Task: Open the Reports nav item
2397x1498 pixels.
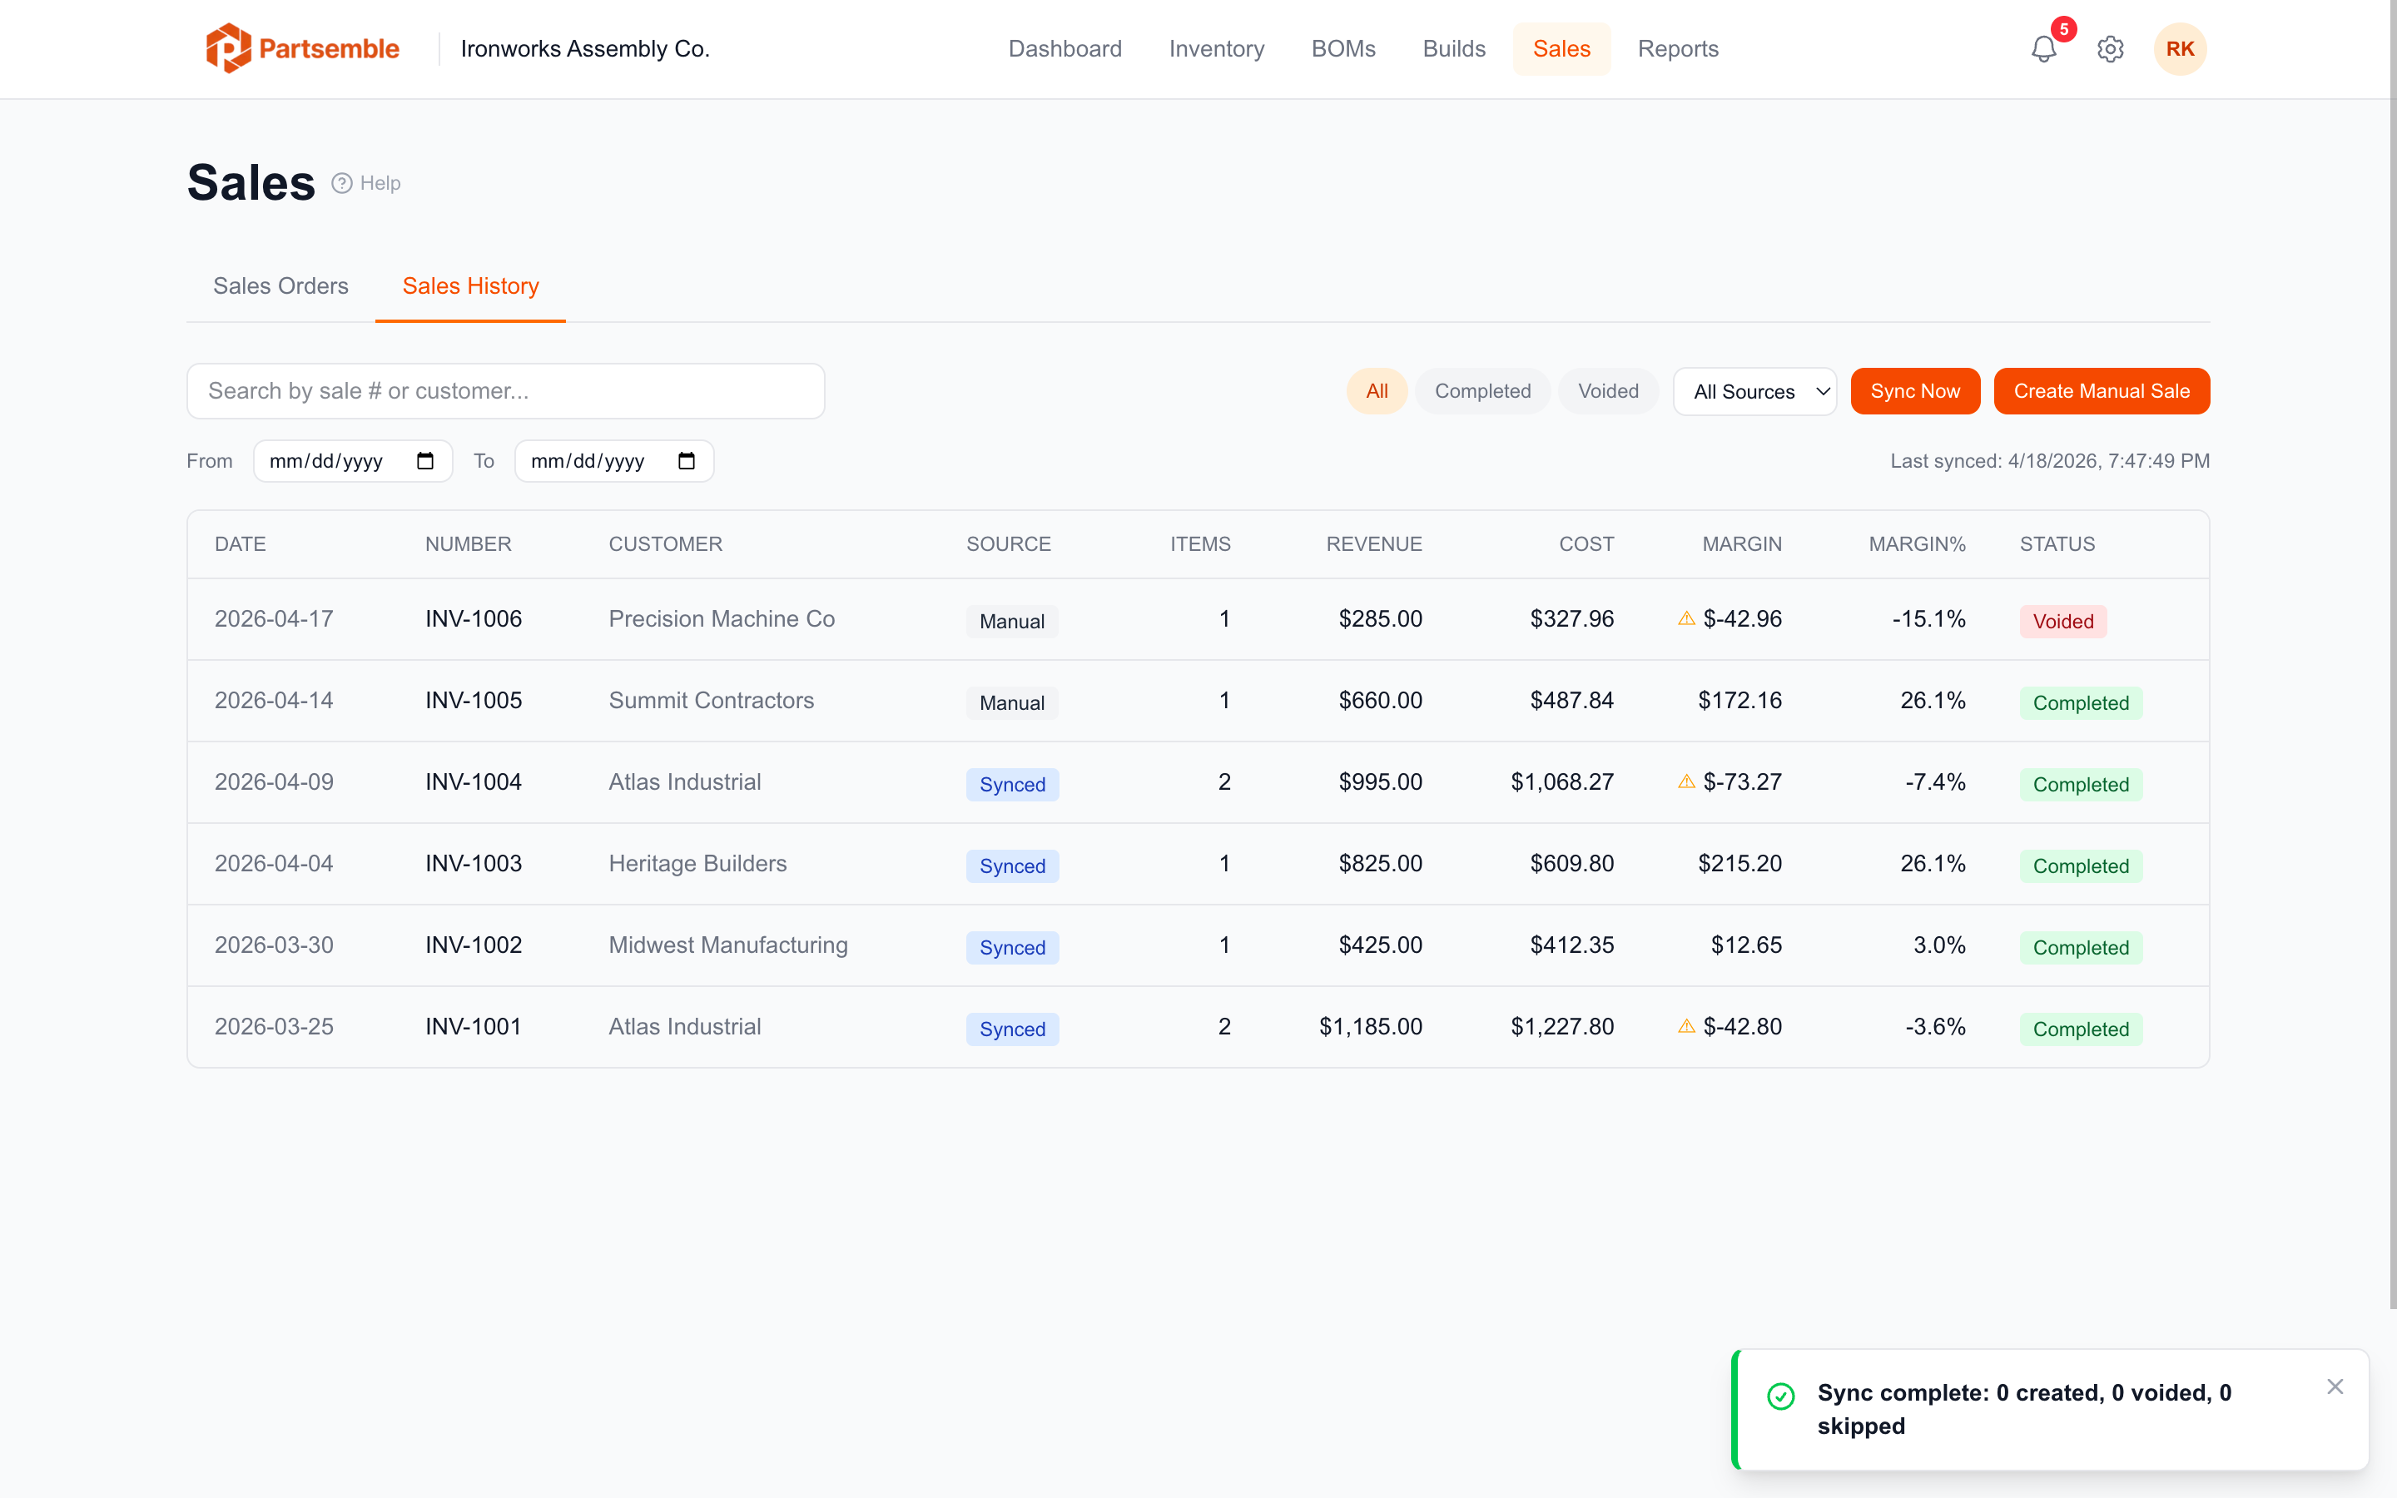Action: 1678,48
